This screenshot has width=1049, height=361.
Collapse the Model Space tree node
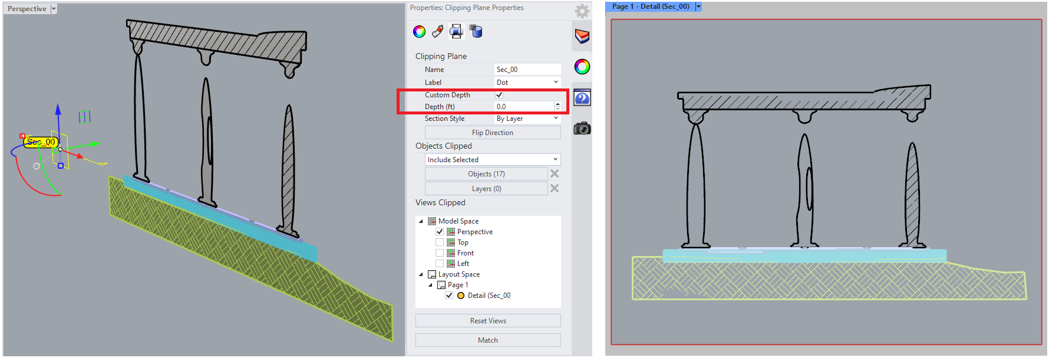[421, 221]
